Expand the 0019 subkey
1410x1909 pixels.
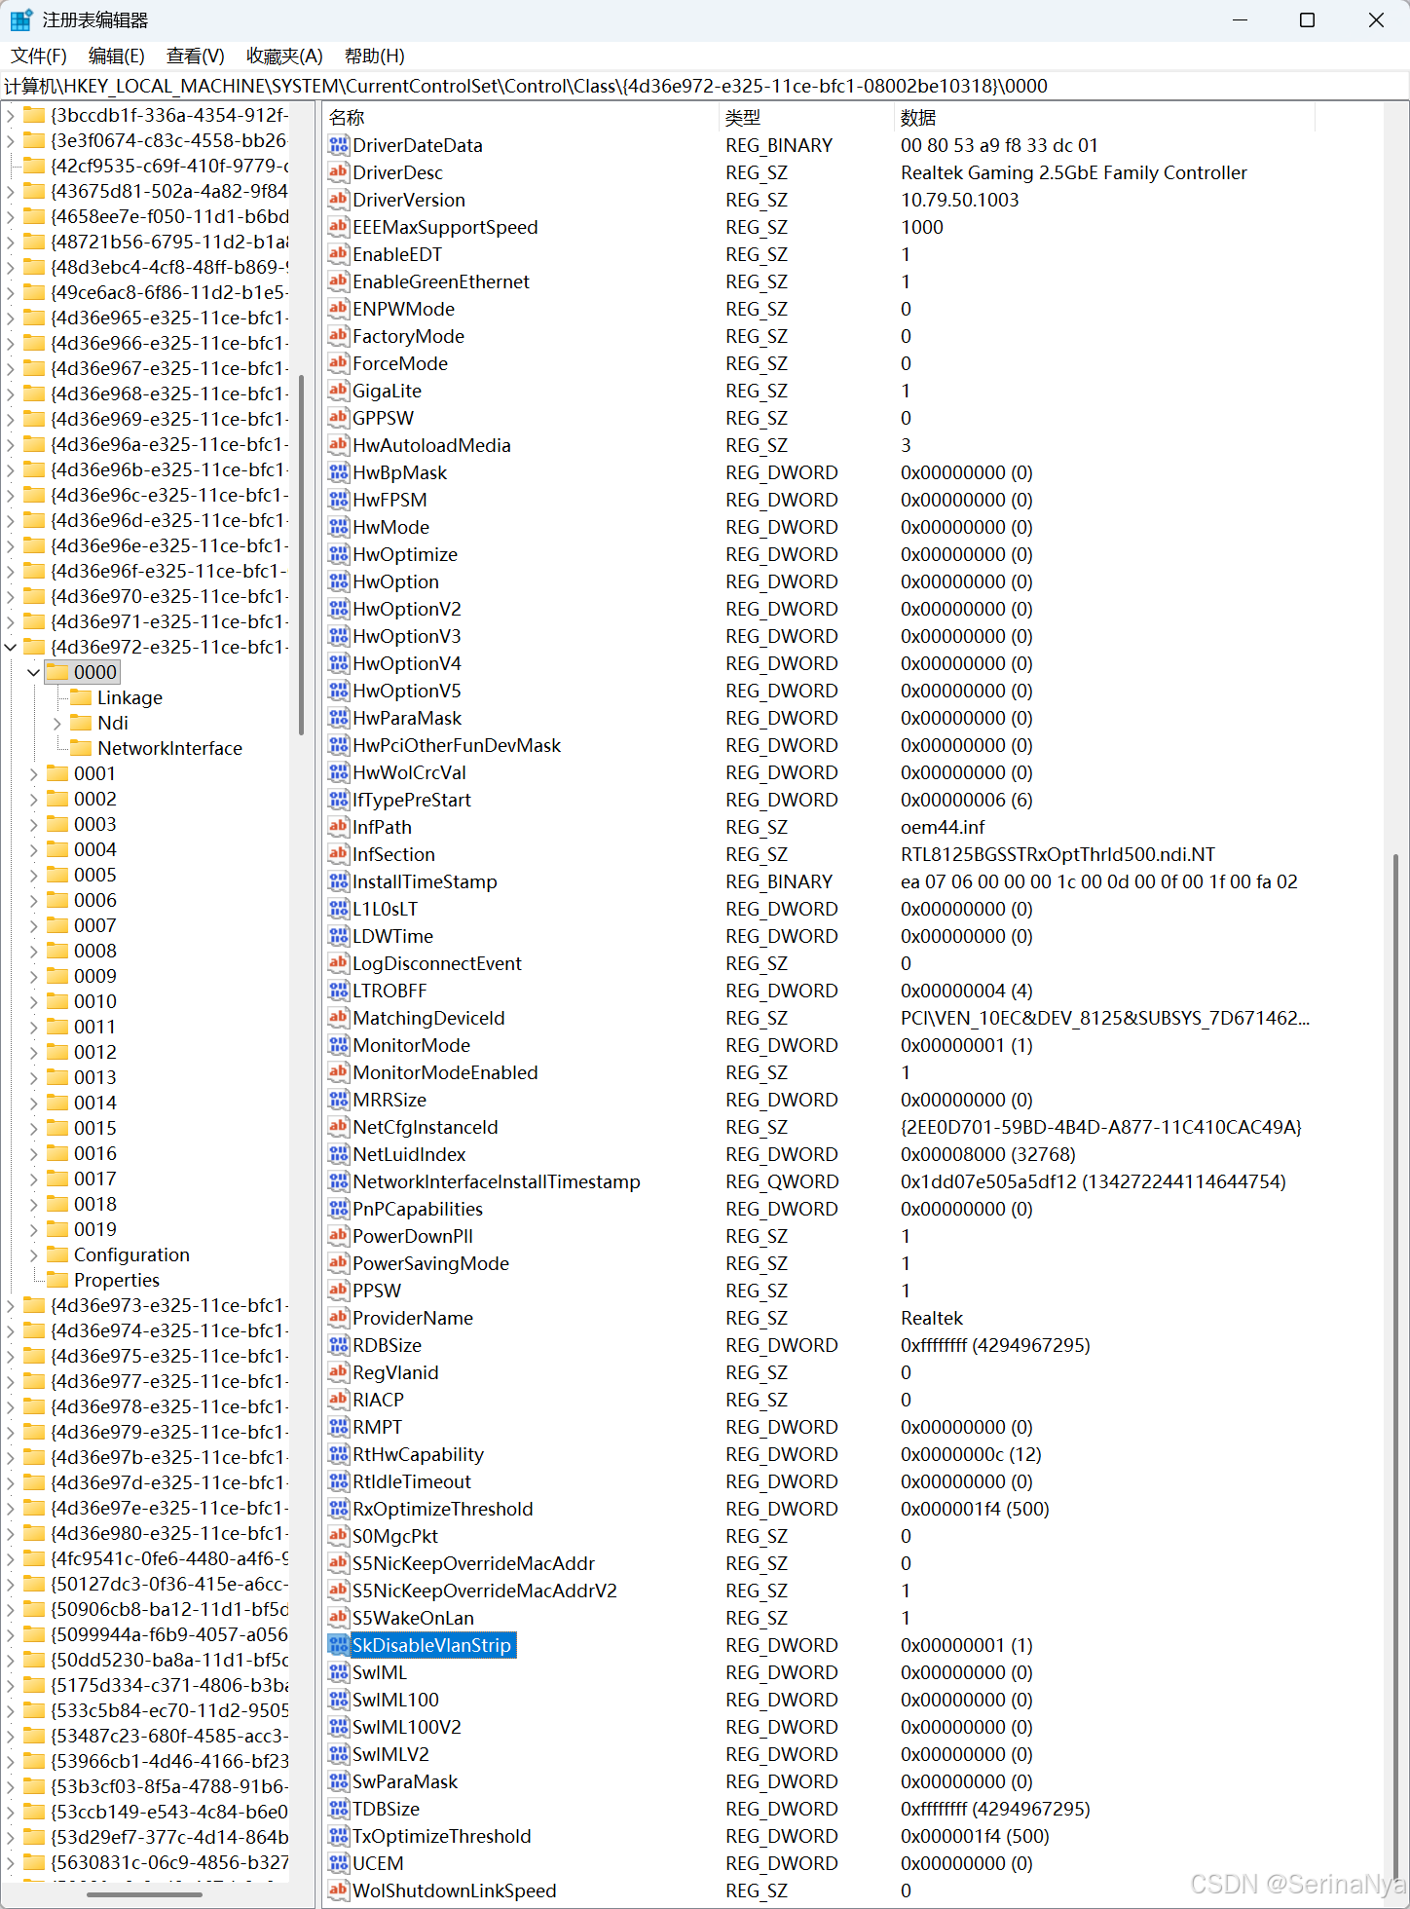click(34, 1229)
